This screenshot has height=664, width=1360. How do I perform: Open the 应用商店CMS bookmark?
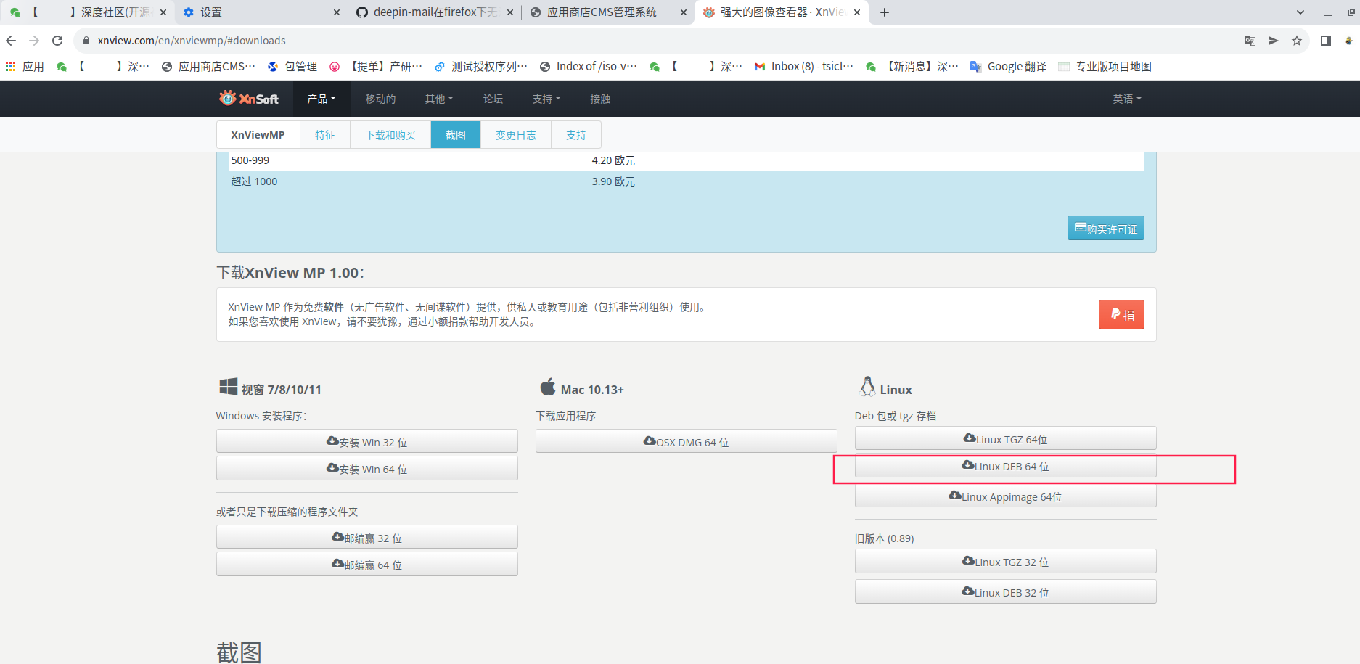pos(208,67)
